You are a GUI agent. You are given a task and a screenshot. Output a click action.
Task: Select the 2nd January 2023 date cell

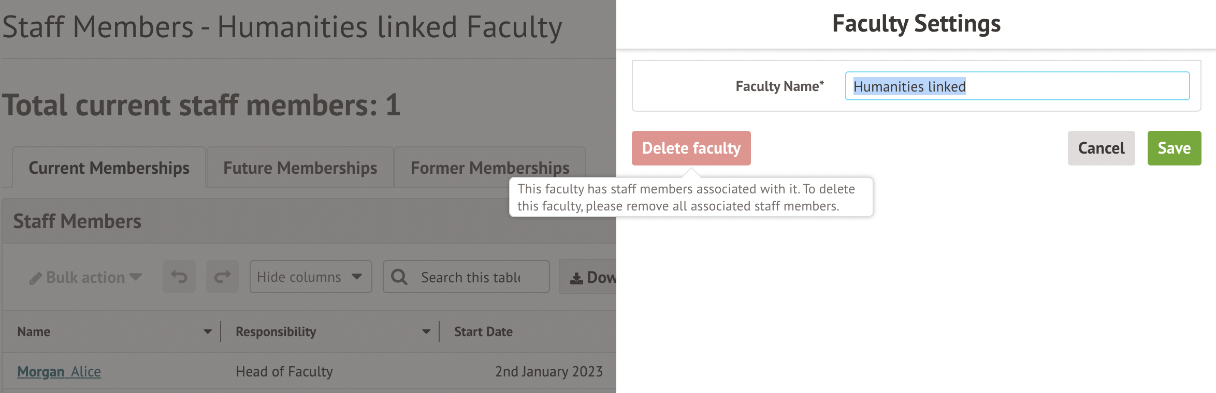[x=548, y=372]
